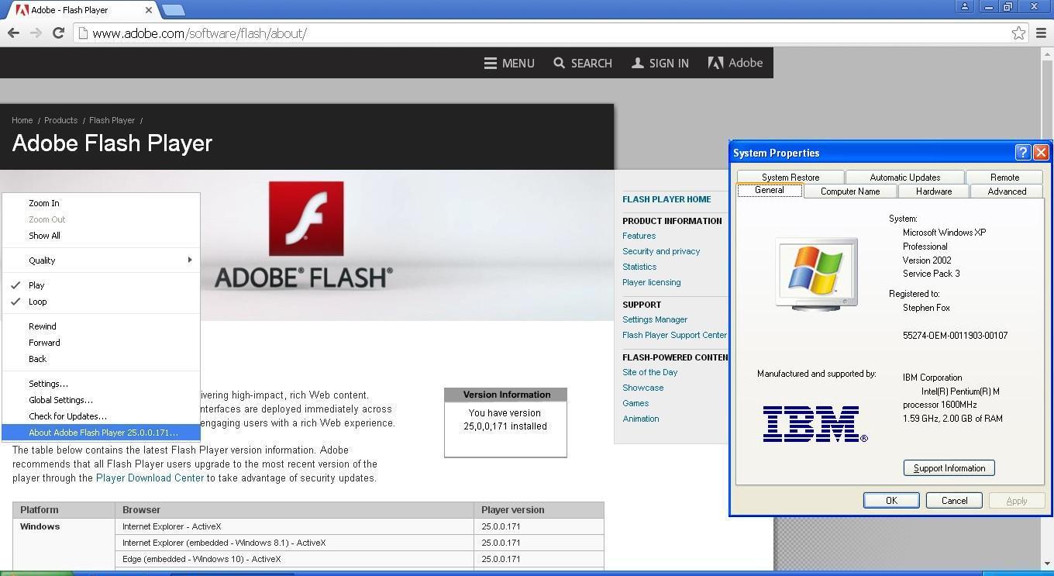The height and width of the screenshot is (576, 1054).
Task: Click the product ID '55274-OEM-0011903-00107'
Action: (x=955, y=336)
